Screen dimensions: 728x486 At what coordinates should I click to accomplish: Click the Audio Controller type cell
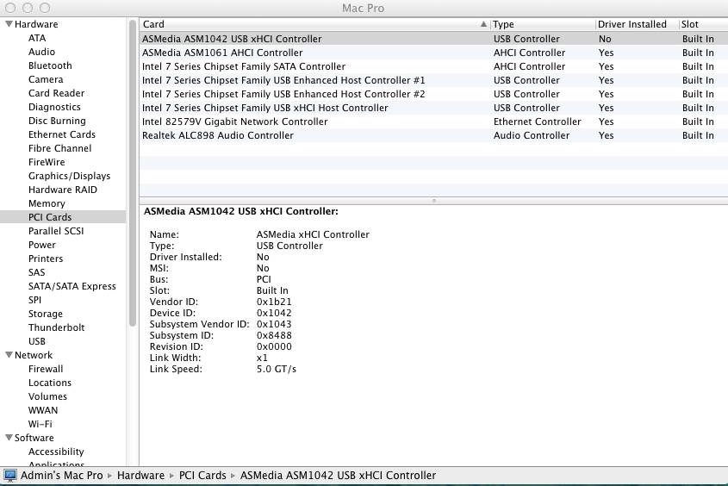click(532, 135)
